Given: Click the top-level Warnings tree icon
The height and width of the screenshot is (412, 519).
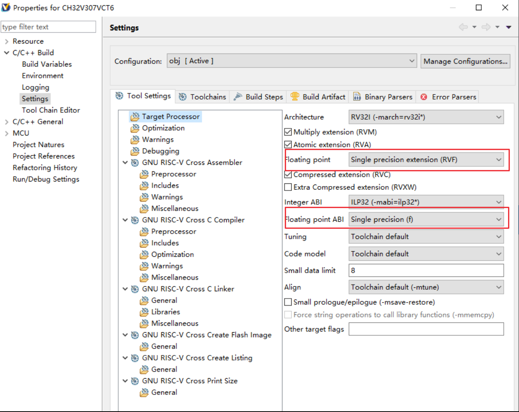Looking at the screenshot, I should click(x=135, y=140).
